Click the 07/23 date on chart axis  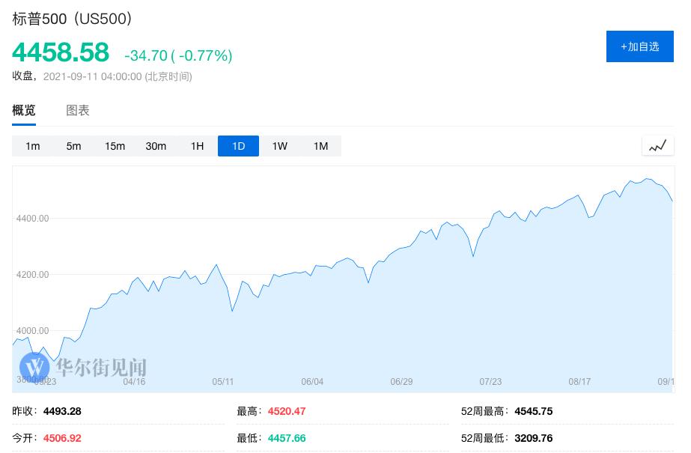(x=490, y=382)
